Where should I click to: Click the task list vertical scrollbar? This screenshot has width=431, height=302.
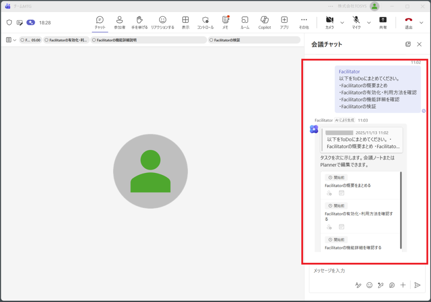pos(401,210)
